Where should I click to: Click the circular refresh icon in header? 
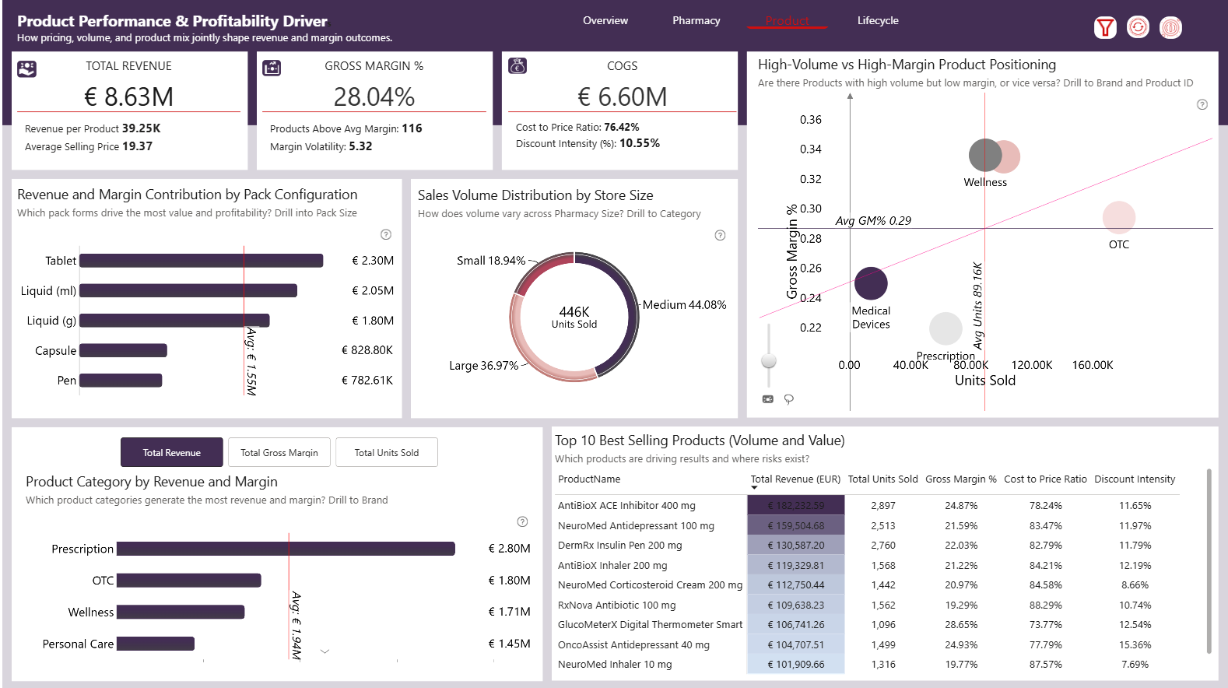click(1138, 28)
